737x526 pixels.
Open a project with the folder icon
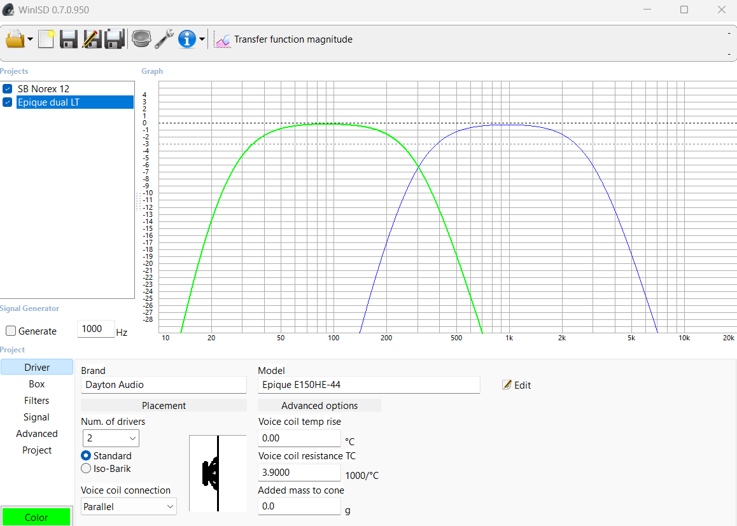point(15,39)
